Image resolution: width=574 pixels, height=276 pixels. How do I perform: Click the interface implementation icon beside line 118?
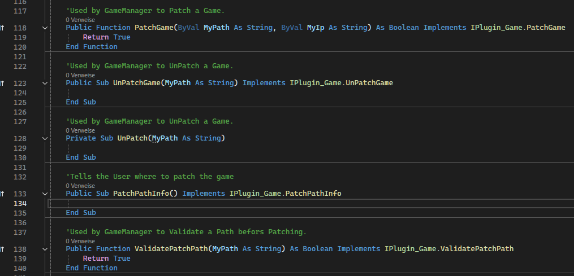point(2,28)
